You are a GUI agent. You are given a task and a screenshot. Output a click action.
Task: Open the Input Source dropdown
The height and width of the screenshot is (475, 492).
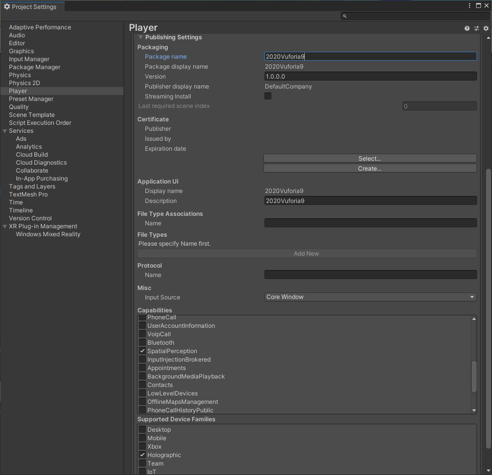[x=370, y=297]
